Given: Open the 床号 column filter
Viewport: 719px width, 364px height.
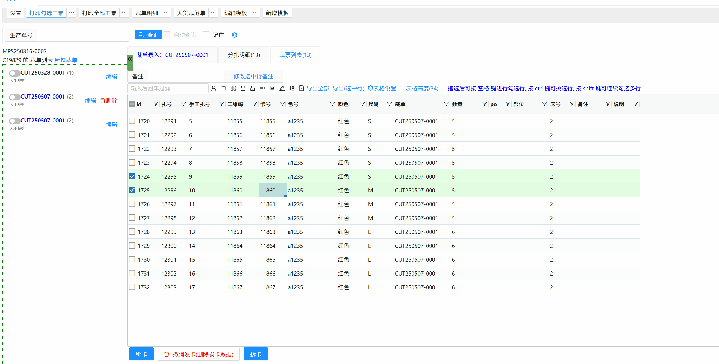Looking at the screenshot, I should [x=572, y=104].
